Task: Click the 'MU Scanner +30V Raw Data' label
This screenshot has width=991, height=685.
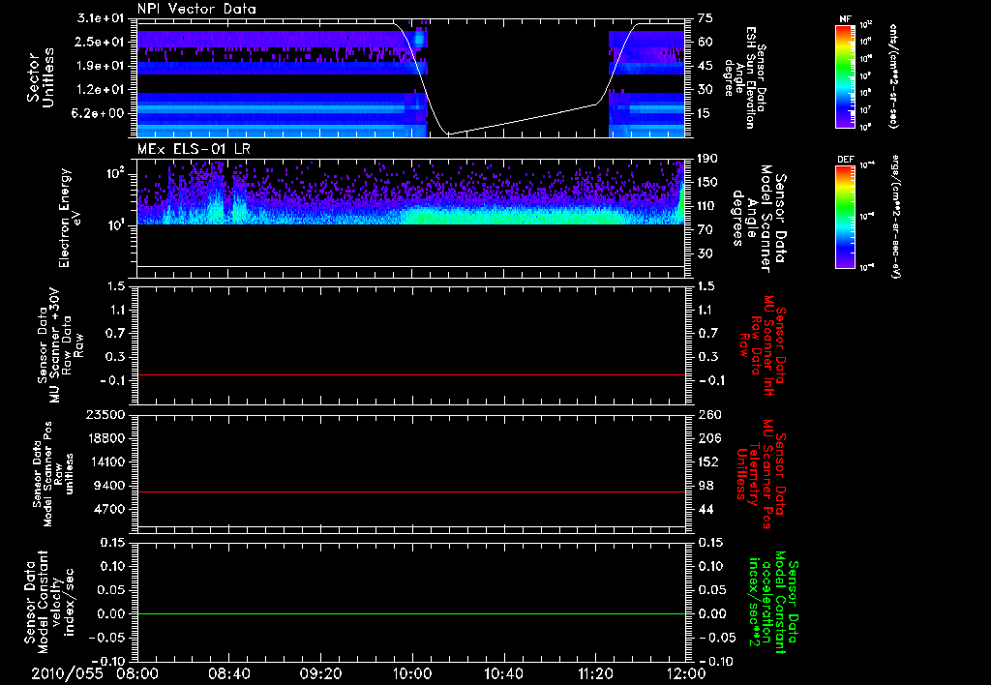Action: (61, 345)
